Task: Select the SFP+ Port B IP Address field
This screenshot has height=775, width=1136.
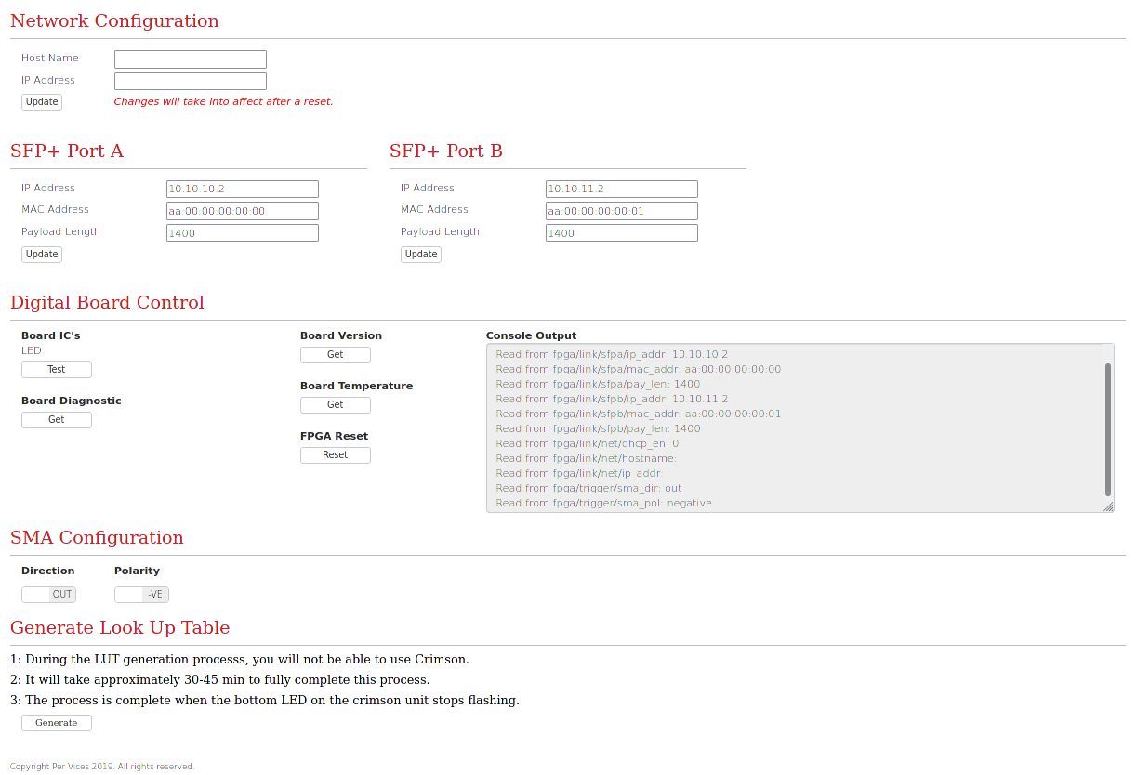Action: coord(621,190)
